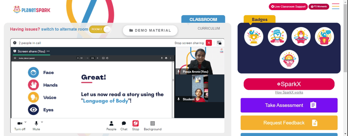Screen dimensions: 348x136
Task: Open Background effects
Action: click(x=153, y=126)
